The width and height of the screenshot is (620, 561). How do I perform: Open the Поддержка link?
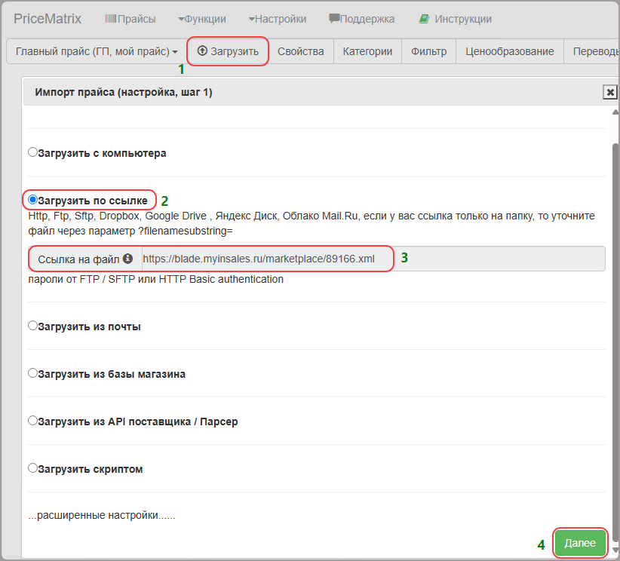[x=362, y=19]
